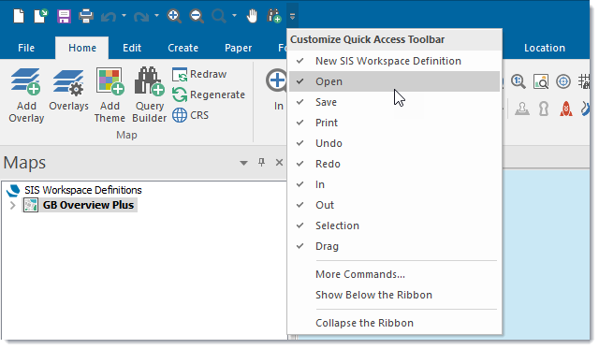Expand the GB Overview Plus tree node
The image size is (599, 349).
(12, 206)
